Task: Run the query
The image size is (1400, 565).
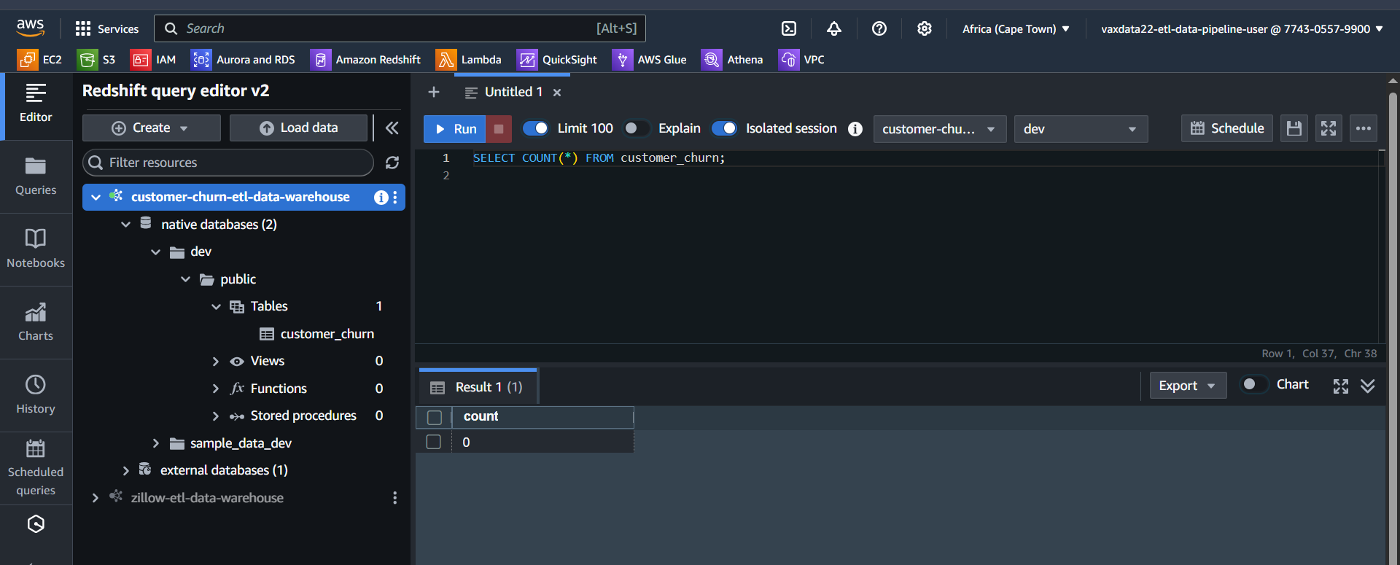Action: [455, 129]
